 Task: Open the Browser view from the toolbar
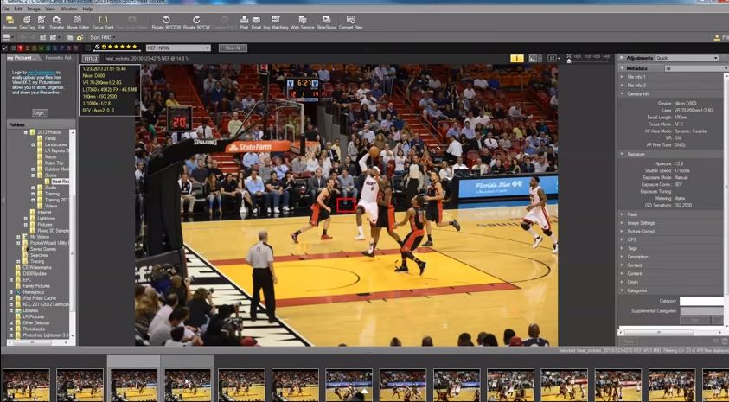[x=9, y=22]
